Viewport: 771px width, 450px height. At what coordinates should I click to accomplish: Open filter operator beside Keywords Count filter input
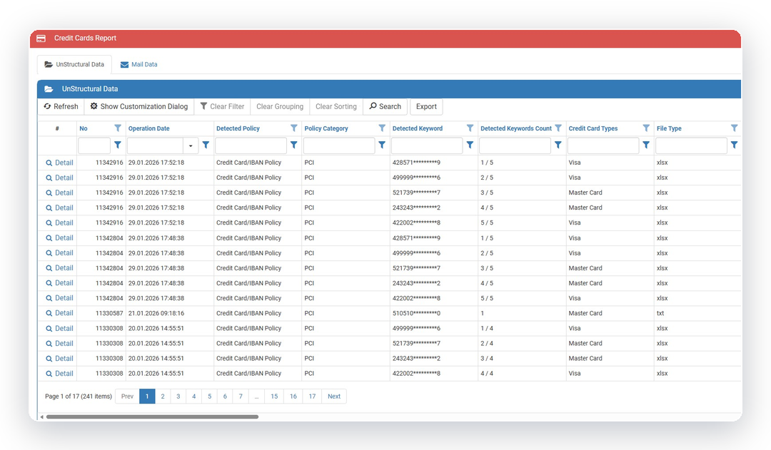pos(558,145)
